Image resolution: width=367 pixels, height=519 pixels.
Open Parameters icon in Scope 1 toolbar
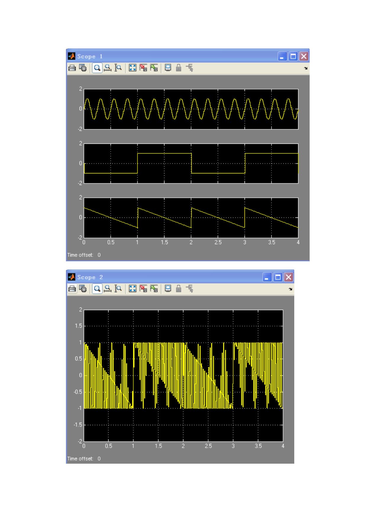[83, 68]
